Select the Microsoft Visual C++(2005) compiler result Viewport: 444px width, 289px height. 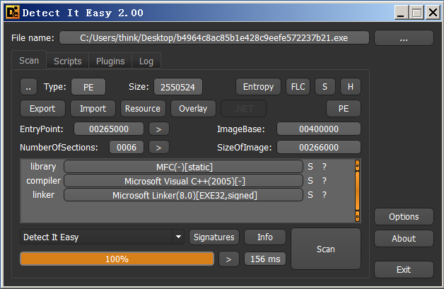click(x=184, y=181)
